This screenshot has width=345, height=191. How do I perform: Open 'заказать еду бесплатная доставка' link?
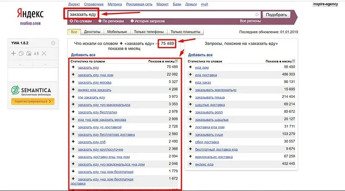coord(106,135)
